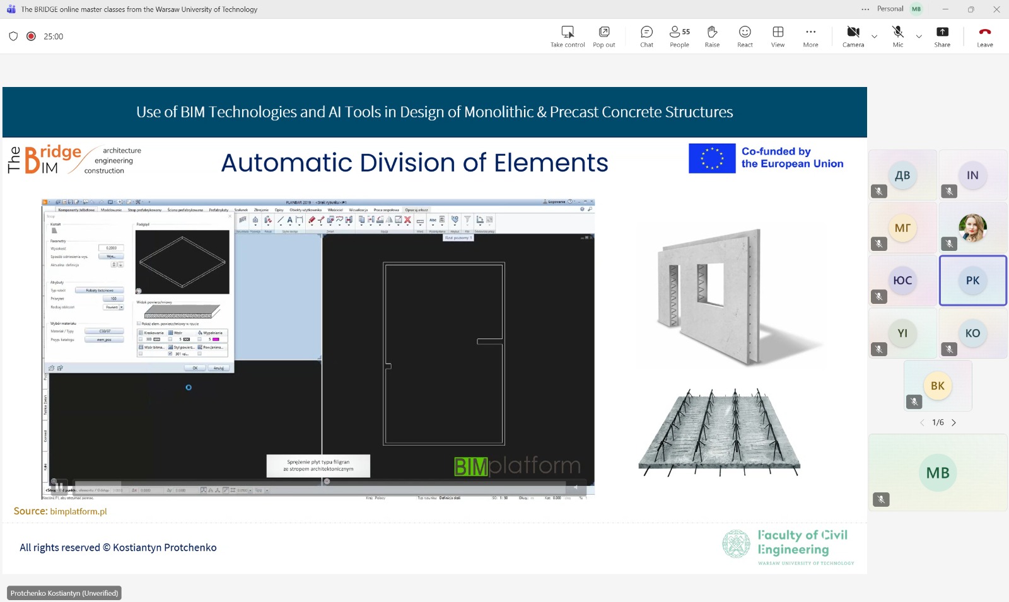The image size is (1009, 602).
Task: Select the PK participant tile
Action: point(972,281)
